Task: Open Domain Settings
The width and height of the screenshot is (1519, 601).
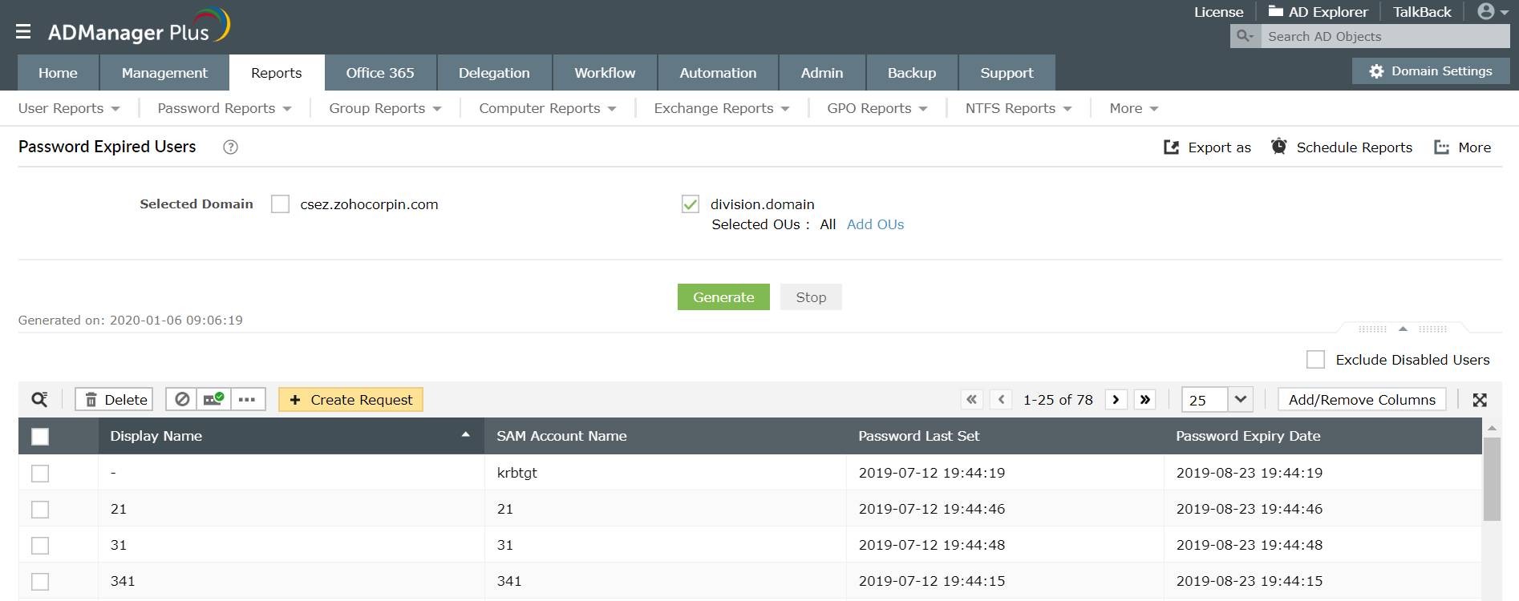Action: [x=1431, y=71]
